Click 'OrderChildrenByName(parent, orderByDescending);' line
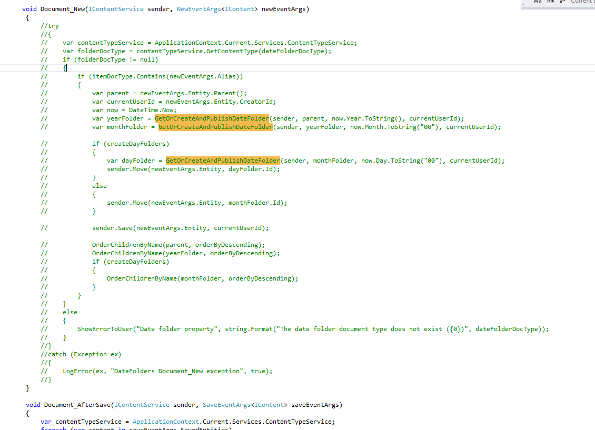The image size is (595, 430). pyautogui.click(x=178, y=245)
